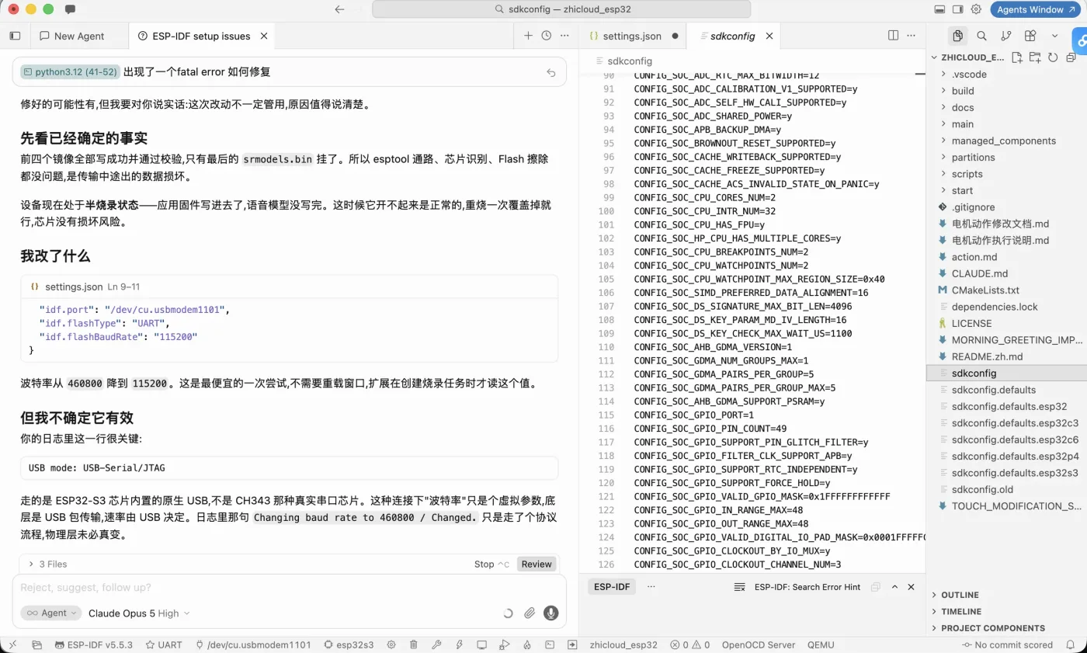Refresh the explorer file tree
This screenshot has width=1087, height=653.
pos(1053,57)
